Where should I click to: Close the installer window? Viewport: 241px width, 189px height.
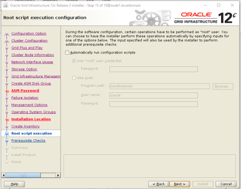232,5
